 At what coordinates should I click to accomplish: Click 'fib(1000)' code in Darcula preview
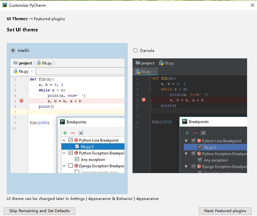tap(162, 122)
